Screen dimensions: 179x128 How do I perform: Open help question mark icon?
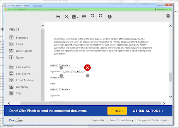pyautogui.click(x=109, y=17)
